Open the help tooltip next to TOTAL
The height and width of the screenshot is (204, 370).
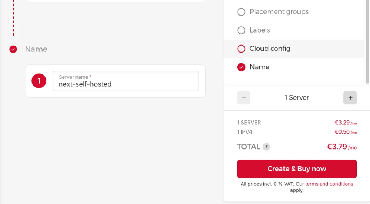[266, 147]
